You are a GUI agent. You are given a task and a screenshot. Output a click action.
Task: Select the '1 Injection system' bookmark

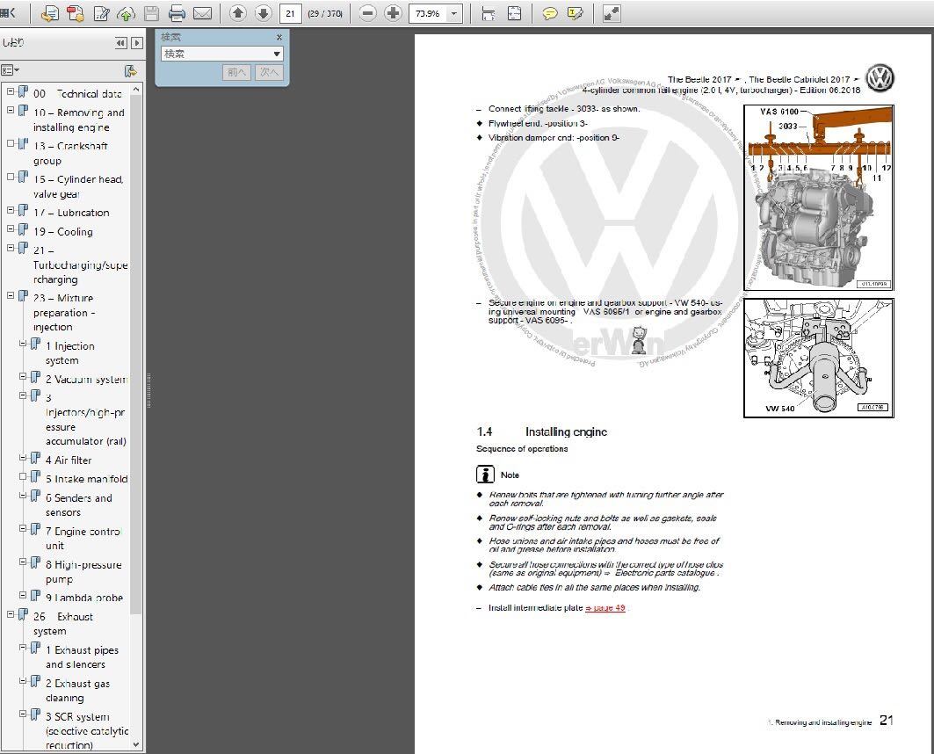pyautogui.click(x=69, y=353)
